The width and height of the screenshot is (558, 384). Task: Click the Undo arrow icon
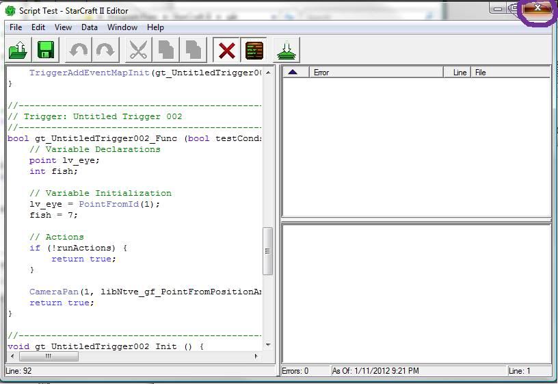click(79, 51)
